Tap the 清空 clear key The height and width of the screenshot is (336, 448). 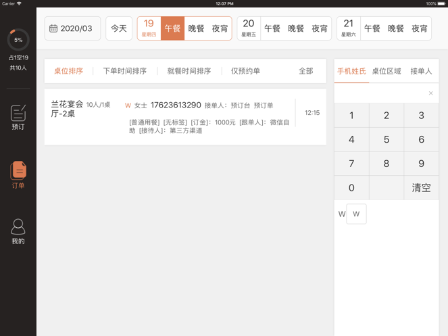point(421,188)
